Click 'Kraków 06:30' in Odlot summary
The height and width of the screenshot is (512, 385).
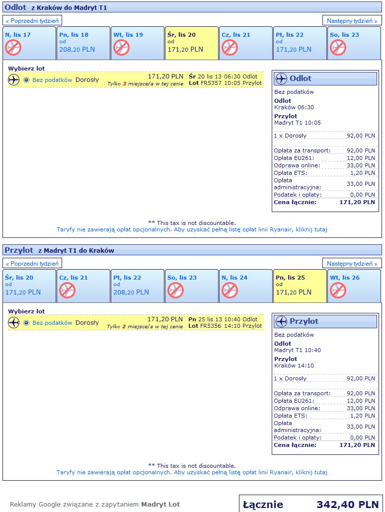pyautogui.click(x=294, y=107)
